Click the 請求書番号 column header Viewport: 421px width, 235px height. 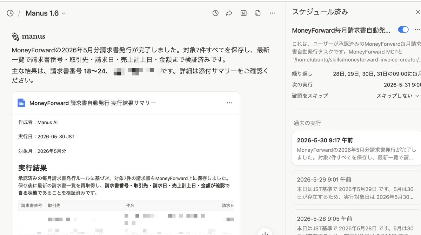32,205
